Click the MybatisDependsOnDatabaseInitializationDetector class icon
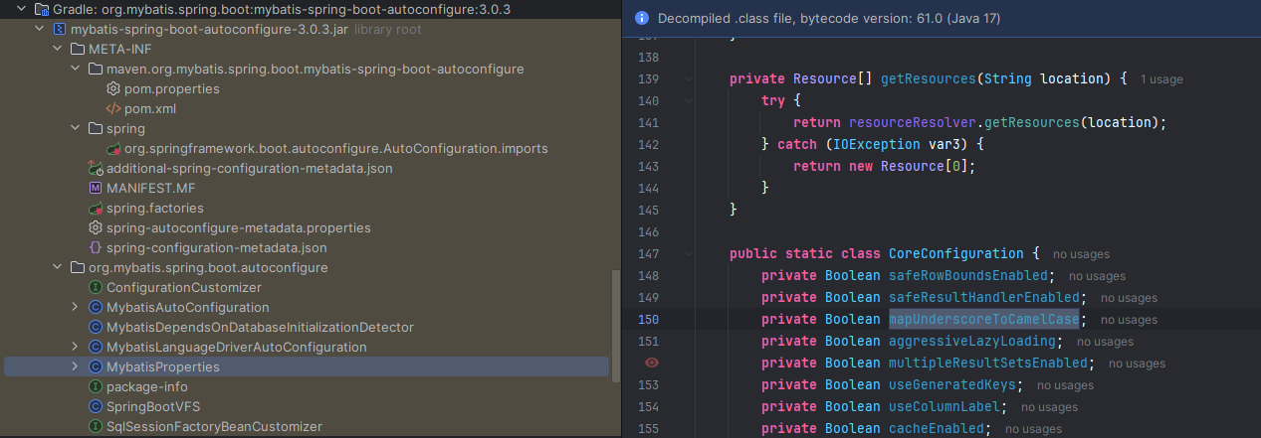The height and width of the screenshot is (438, 1261). pyautogui.click(x=96, y=327)
